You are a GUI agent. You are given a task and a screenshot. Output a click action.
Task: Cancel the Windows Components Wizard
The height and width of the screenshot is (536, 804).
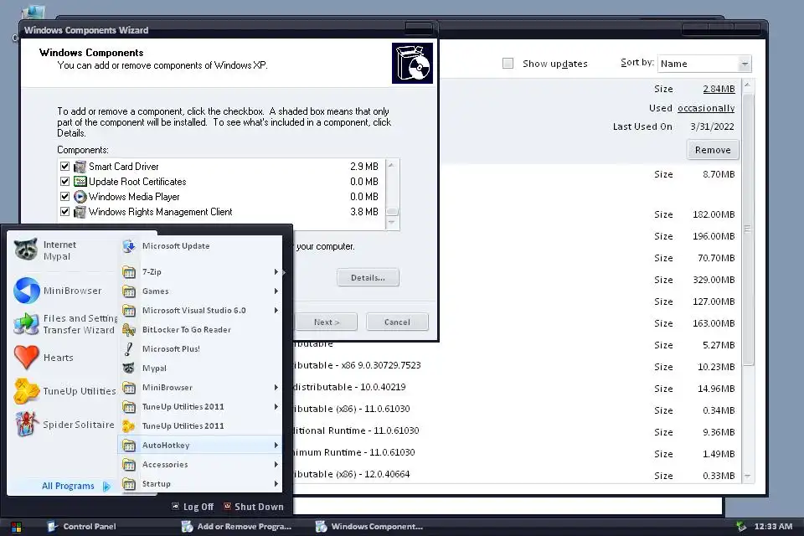pyautogui.click(x=397, y=322)
